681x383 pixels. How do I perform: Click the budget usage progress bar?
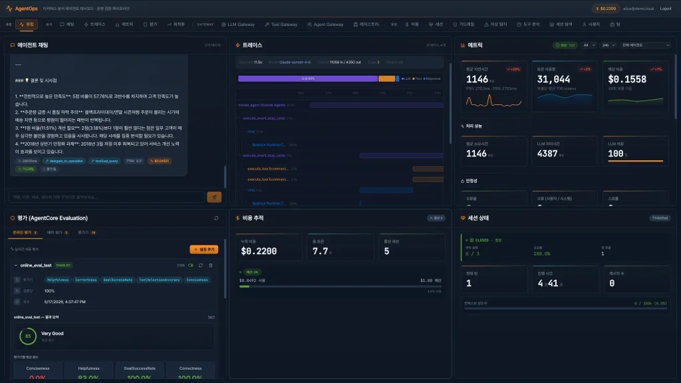[340, 287]
